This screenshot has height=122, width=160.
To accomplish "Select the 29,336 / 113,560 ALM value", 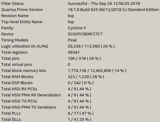I will click(91, 46).
